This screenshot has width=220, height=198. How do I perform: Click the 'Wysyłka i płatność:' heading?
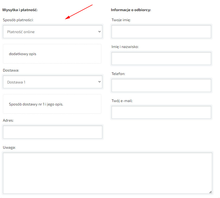(20, 10)
